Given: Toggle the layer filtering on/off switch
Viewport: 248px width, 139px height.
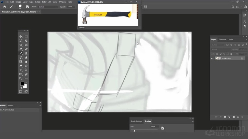Looking at the screenshot, I should (x=246, y=45).
